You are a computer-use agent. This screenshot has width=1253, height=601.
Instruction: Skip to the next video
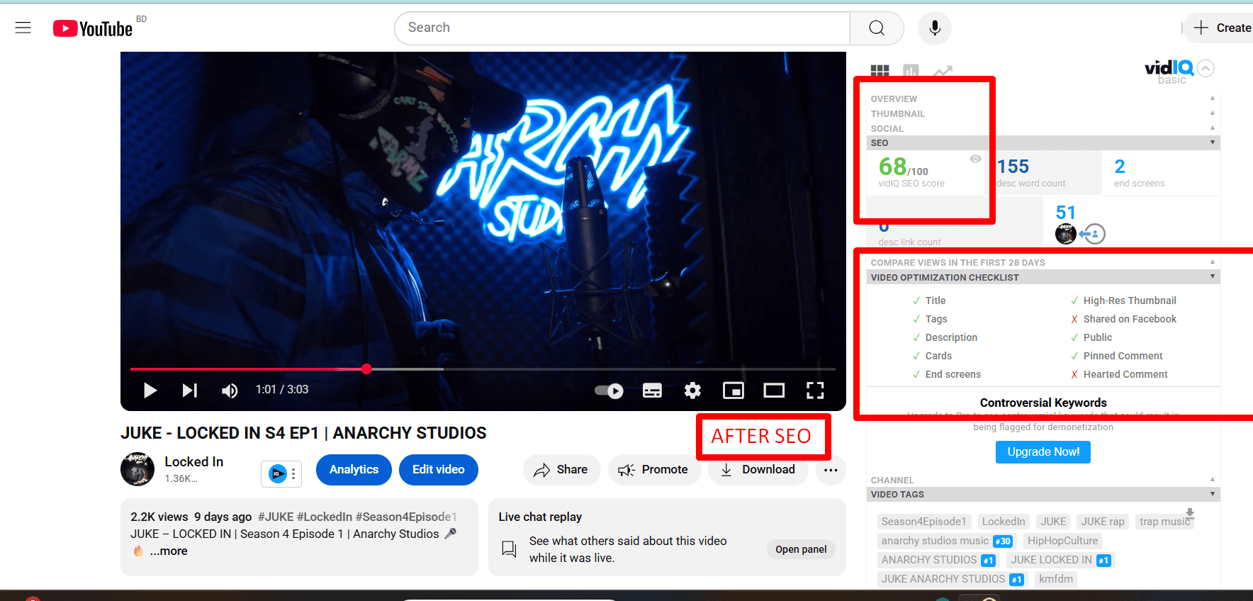(189, 390)
